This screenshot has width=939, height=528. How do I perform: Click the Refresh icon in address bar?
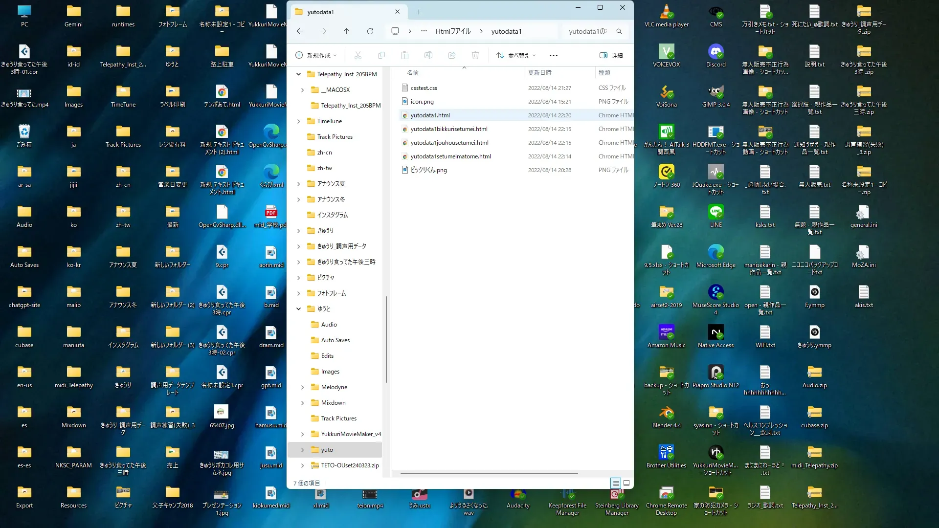[x=370, y=31]
